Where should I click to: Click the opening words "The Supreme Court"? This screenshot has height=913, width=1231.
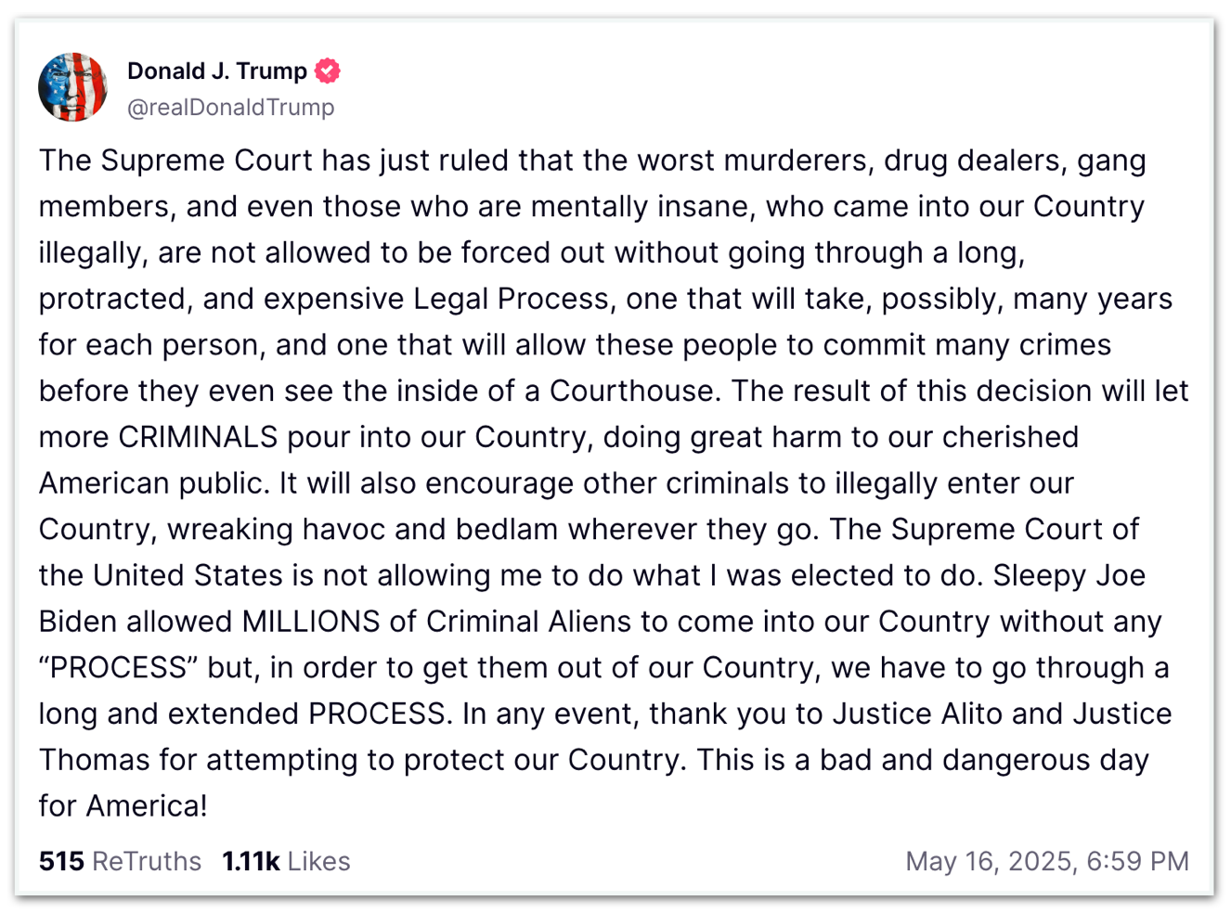click(175, 161)
